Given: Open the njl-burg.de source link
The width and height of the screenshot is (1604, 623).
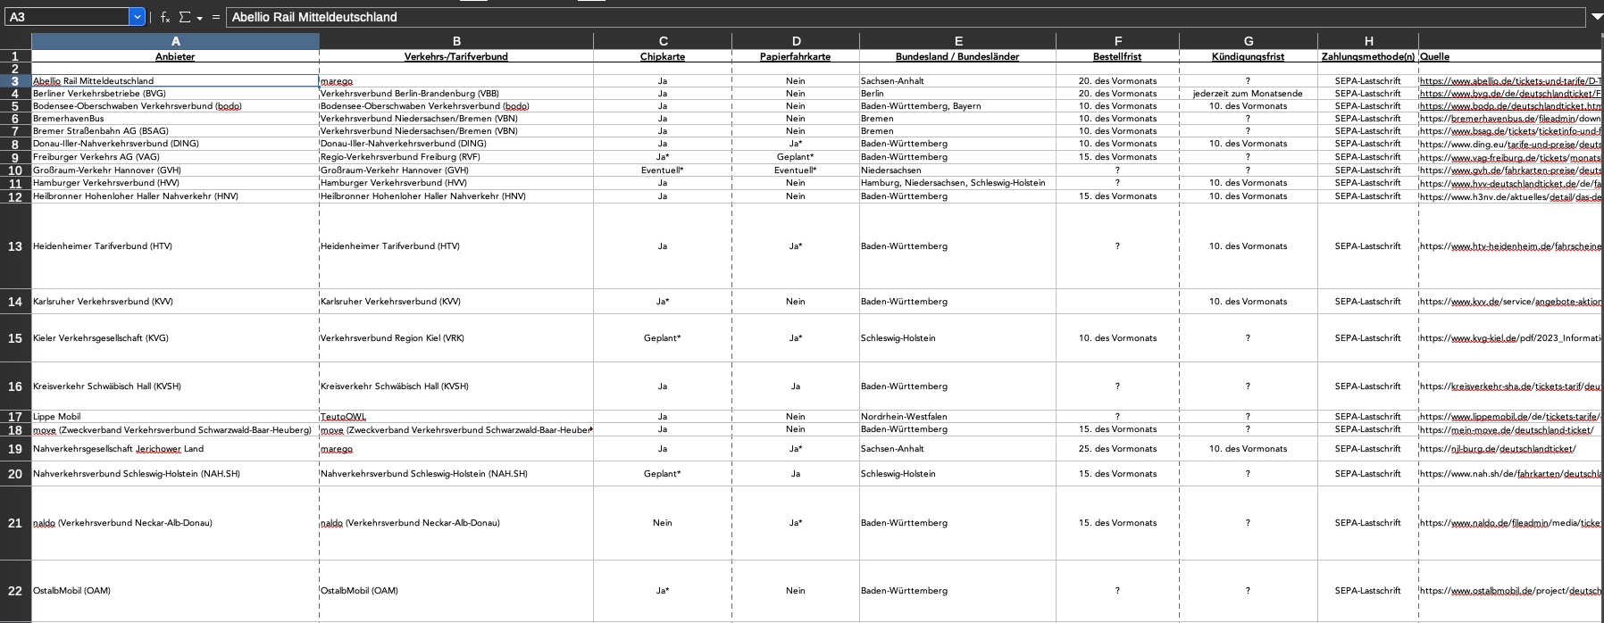Looking at the screenshot, I should 1498,449.
